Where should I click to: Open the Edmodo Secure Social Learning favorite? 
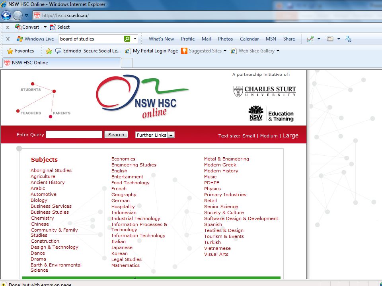pyautogui.click(x=88, y=51)
